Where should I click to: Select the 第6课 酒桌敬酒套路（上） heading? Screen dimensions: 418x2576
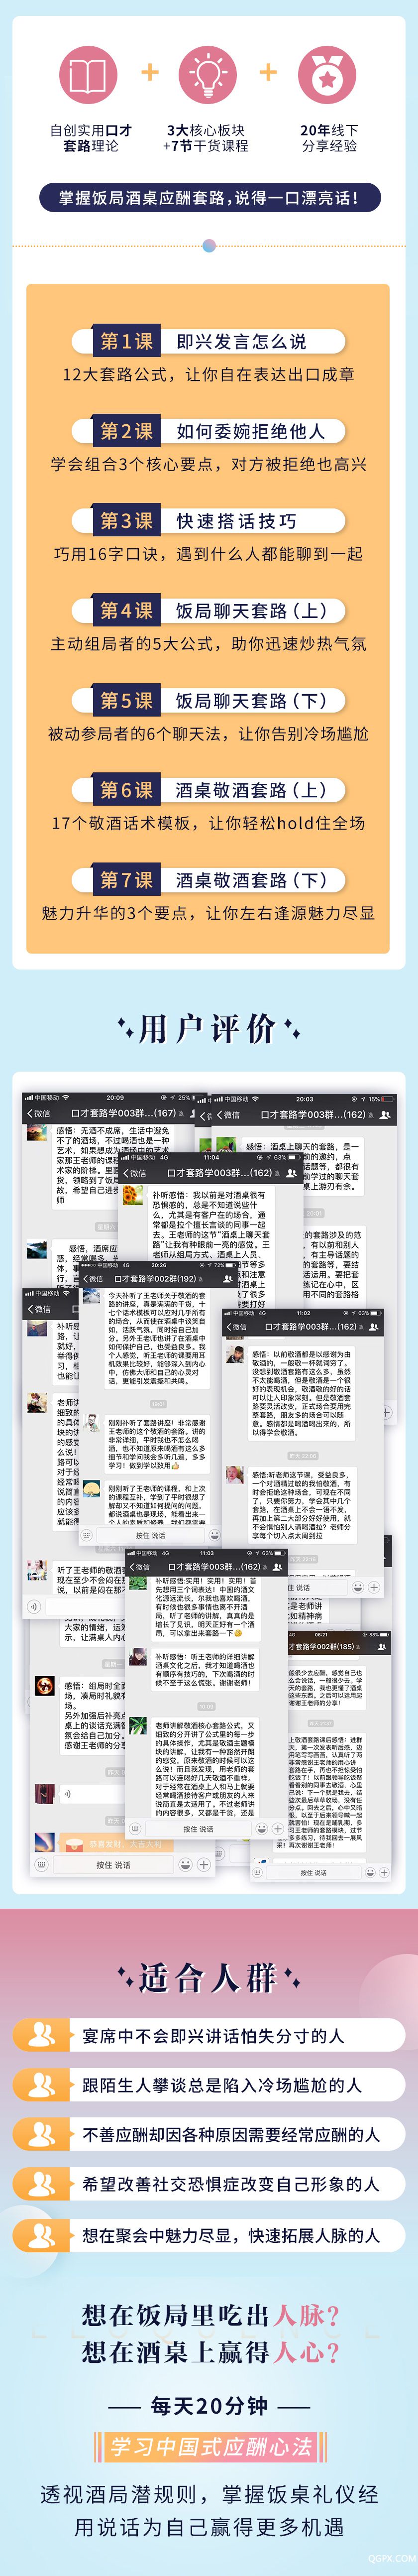[x=209, y=790]
